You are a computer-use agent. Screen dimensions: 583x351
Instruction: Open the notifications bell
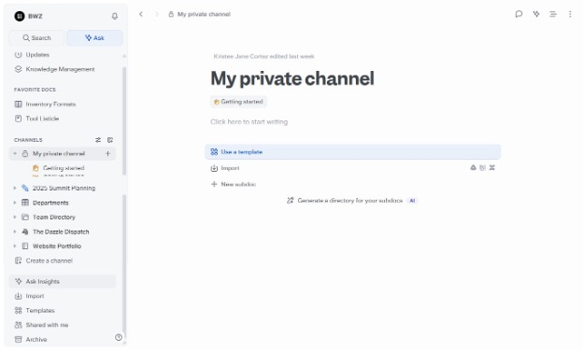pyautogui.click(x=115, y=16)
